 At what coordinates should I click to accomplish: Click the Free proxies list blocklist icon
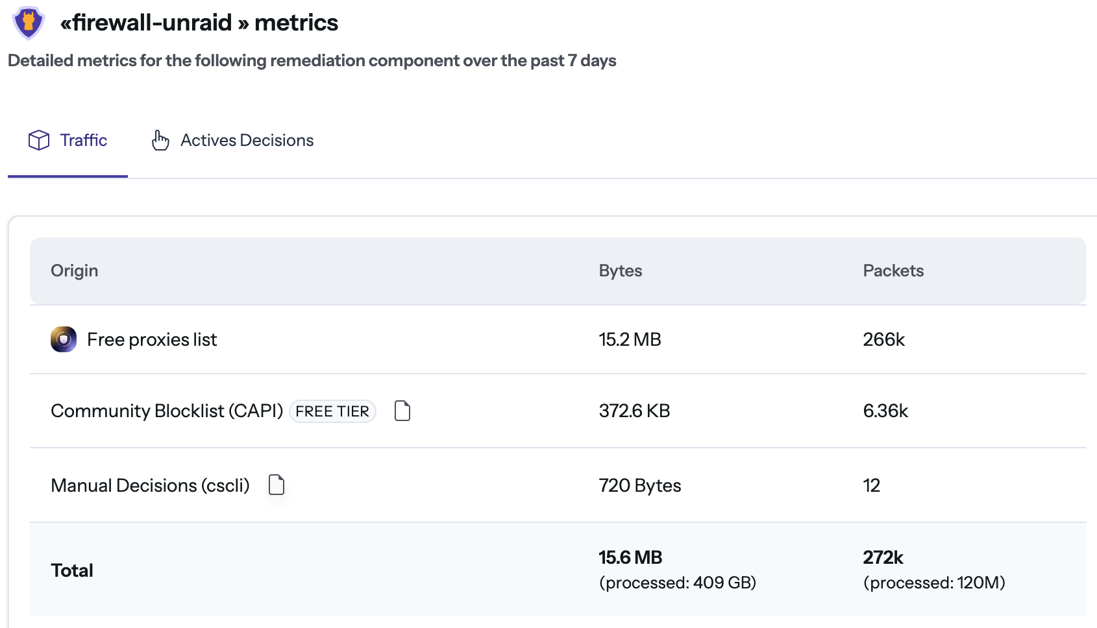point(64,339)
